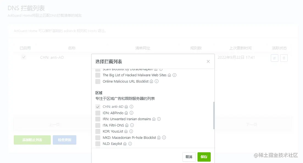Click the 检查更新 button
The image size is (303, 163).
pyautogui.click(x=65, y=140)
